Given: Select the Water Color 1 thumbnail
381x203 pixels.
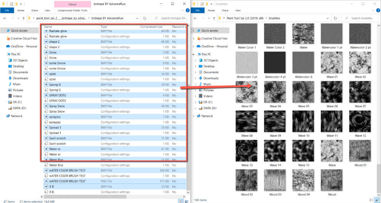Looking at the screenshot, I should pos(247,34).
